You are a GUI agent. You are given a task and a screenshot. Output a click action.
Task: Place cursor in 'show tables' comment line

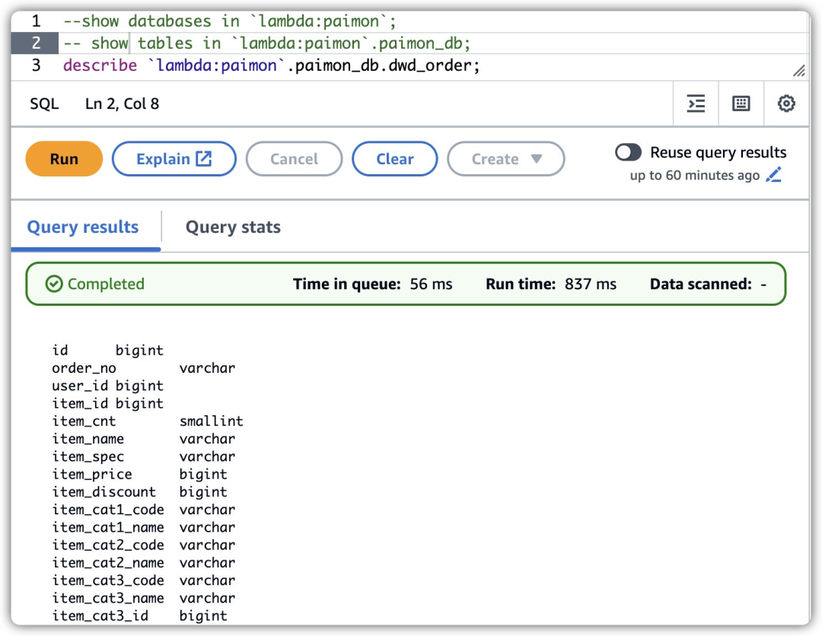[x=267, y=43]
